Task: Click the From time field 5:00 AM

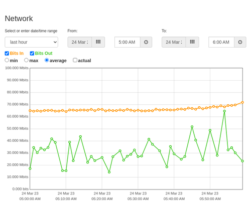Action: [x=128, y=42]
